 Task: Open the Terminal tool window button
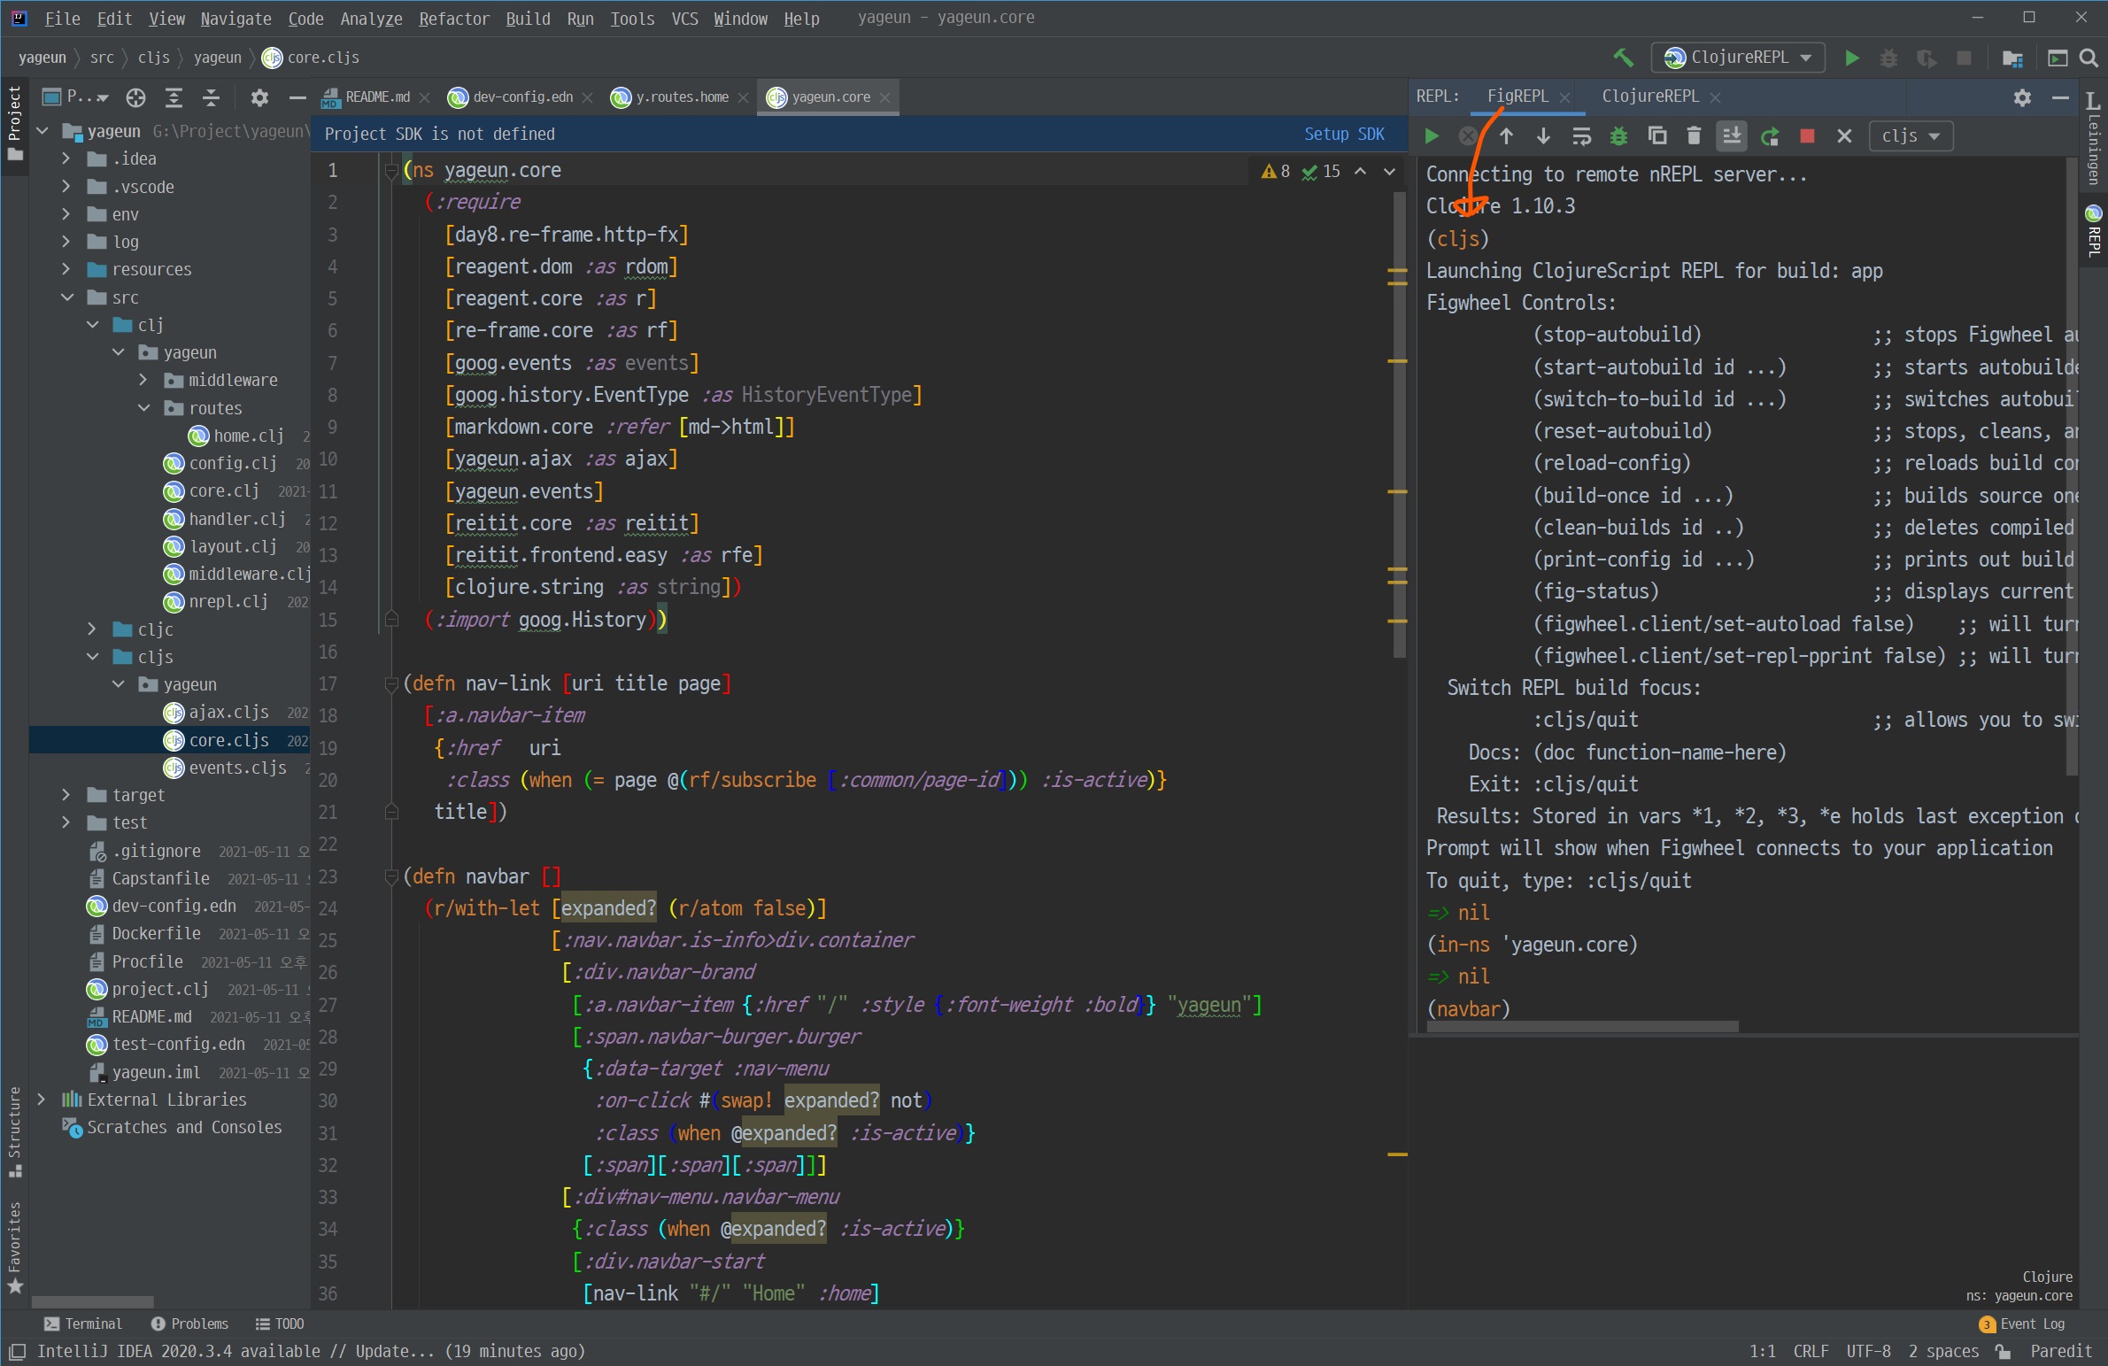click(83, 1324)
